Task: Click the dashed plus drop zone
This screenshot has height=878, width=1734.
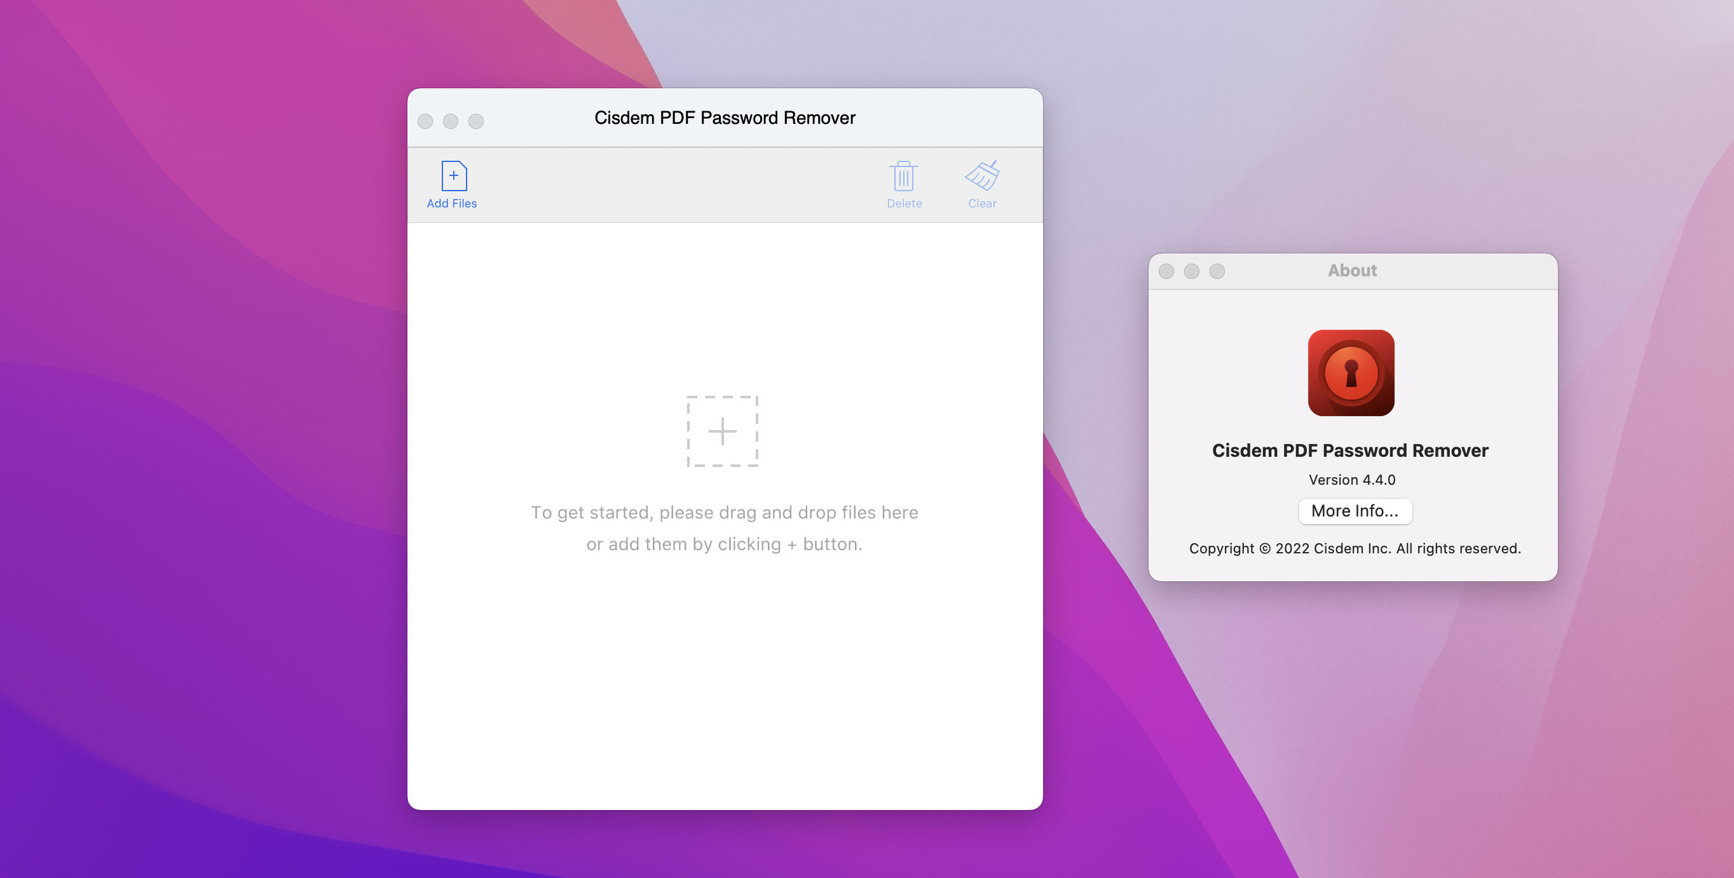Action: (x=722, y=431)
